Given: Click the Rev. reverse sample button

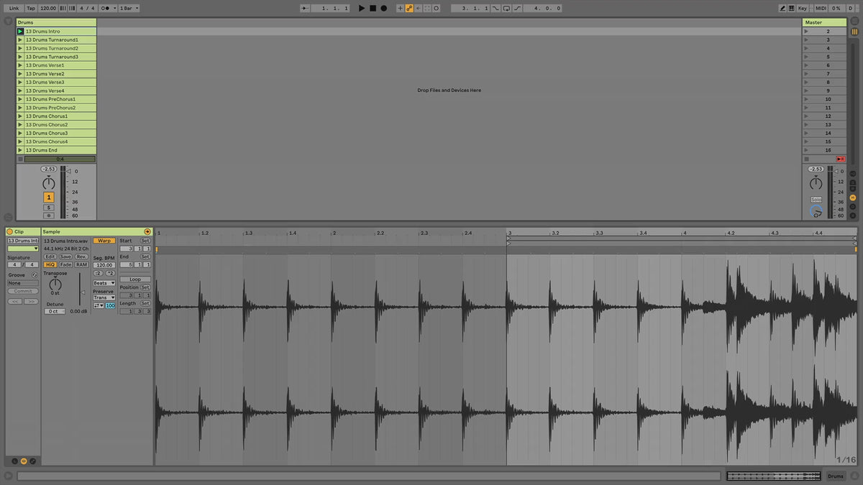Looking at the screenshot, I should pos(81,257).
